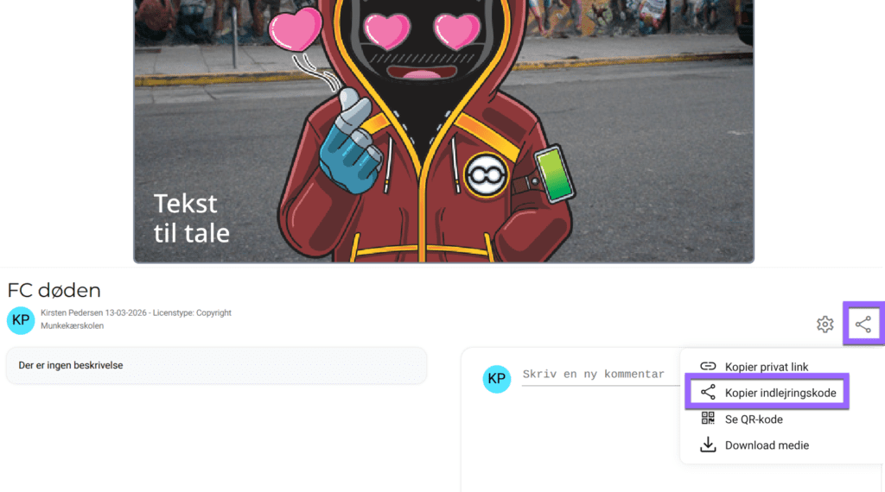The image size is (885, 492).
Task: Click the Licenstype: Copyright text
Action: coord(192,312)
